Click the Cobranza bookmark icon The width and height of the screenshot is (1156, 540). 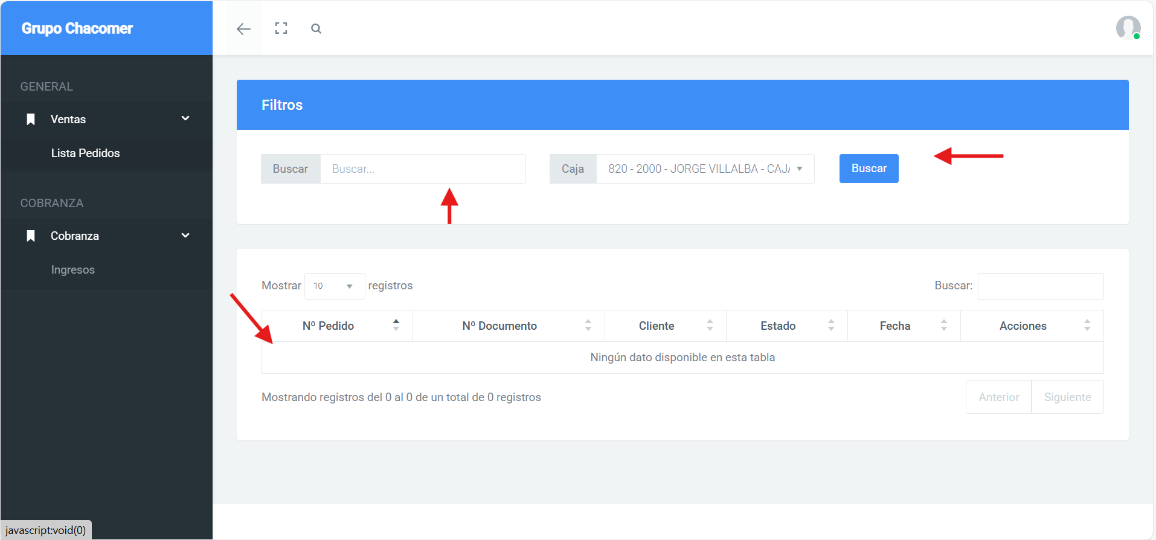pos(31,236)
